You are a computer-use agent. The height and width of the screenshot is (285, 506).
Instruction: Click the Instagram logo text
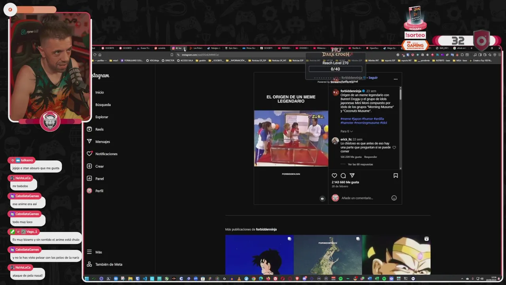click(x=101, y=76)
